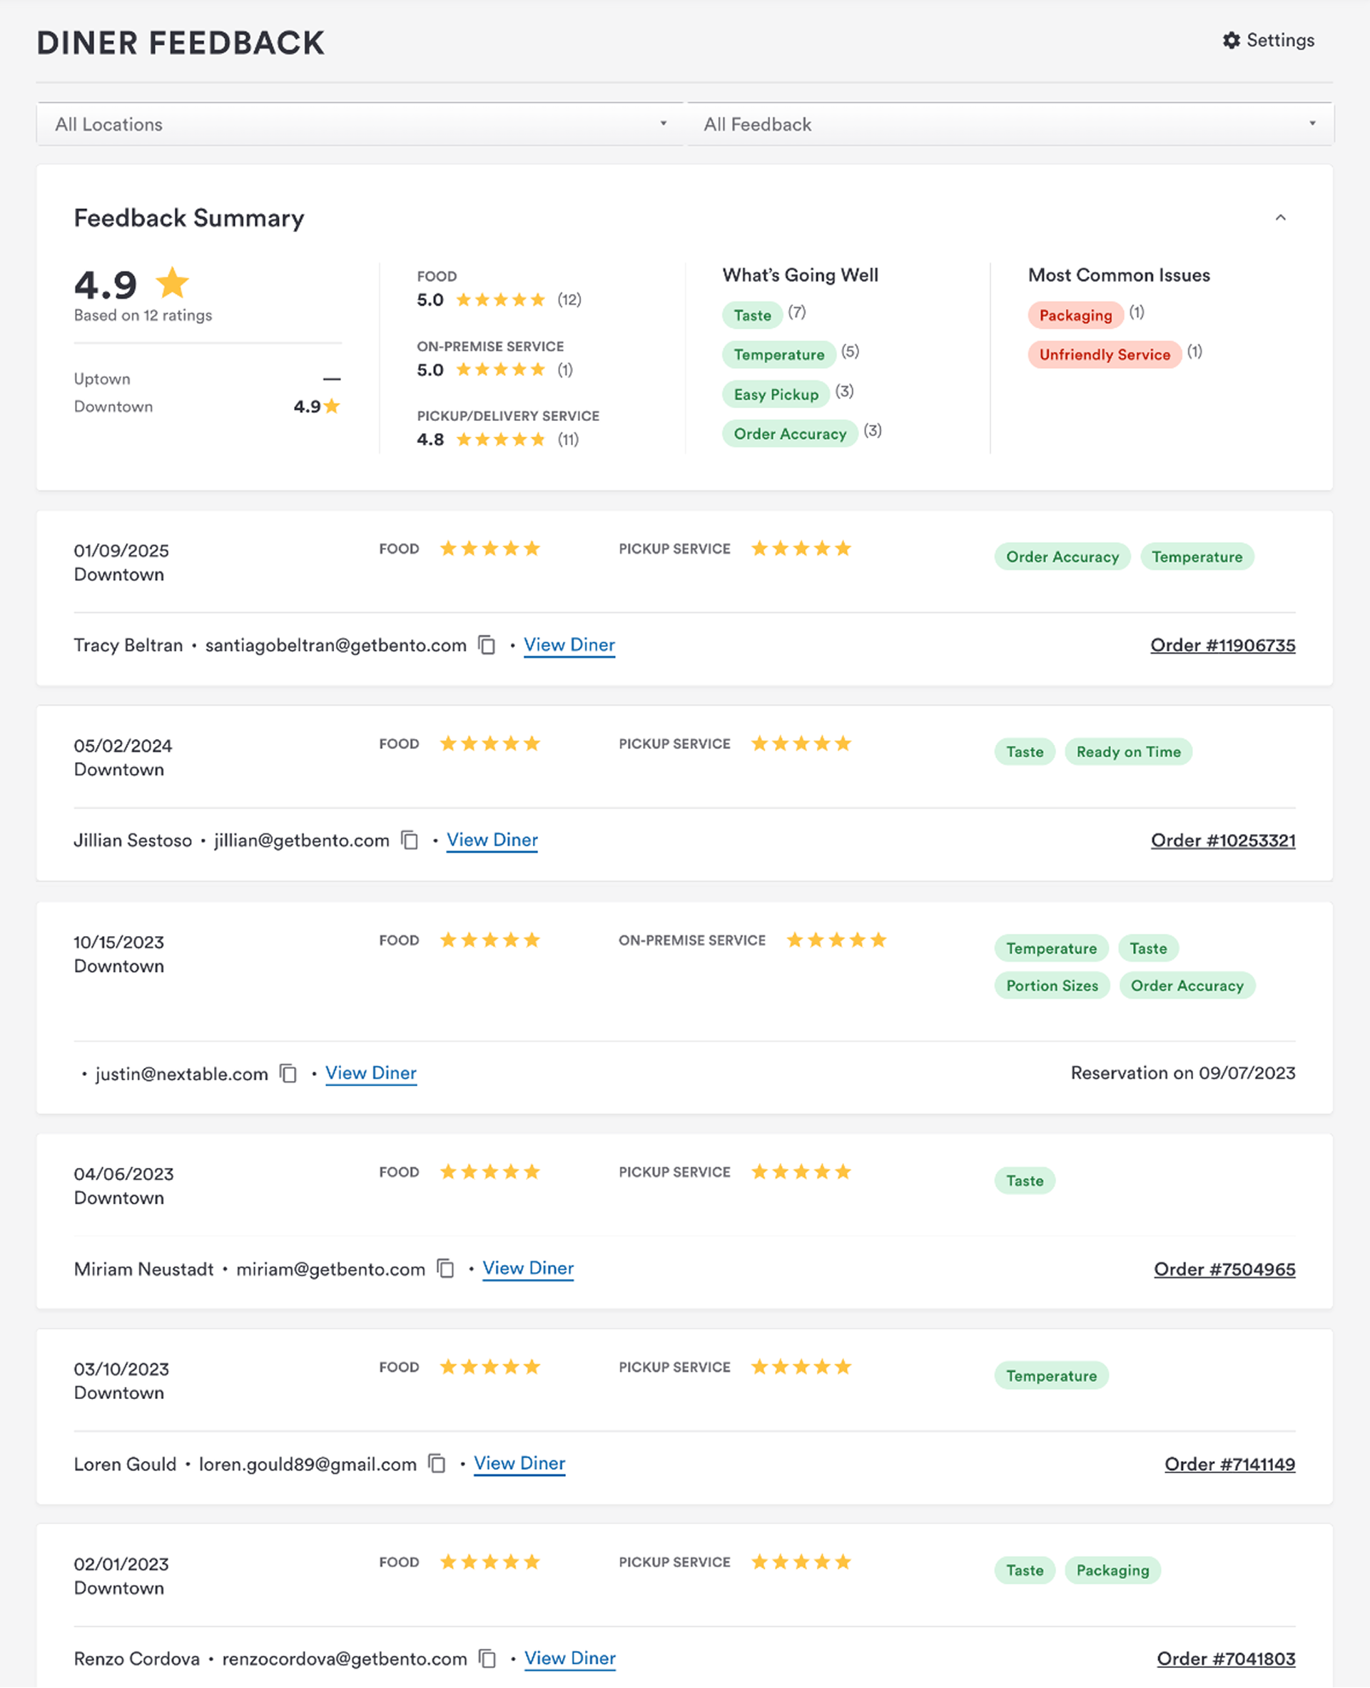Open the All Feedback filter dropdown
The image size is (1370, 1688).
click(x=1010, y=124)
